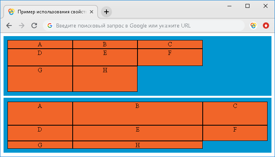This screenshot has height=157, width=275.
Task: Close the Пример использования tab
Action: pos(92,12)
